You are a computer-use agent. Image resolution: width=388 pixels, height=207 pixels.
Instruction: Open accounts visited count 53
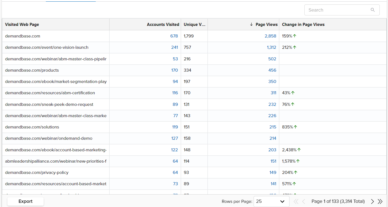pos(175,59)
